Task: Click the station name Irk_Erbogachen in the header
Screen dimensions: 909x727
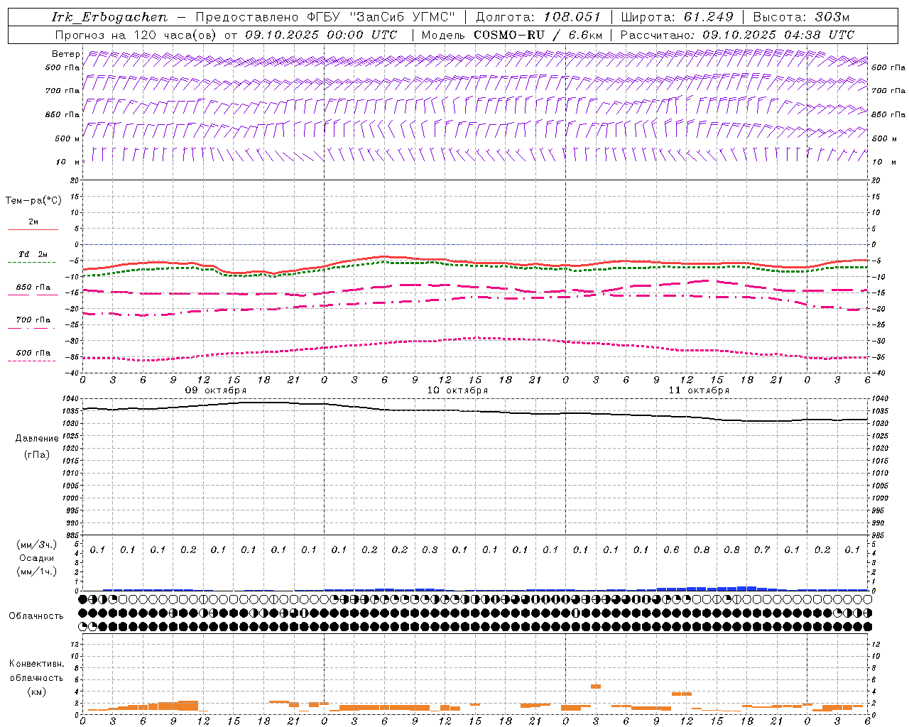Action: tap(109, 17)
